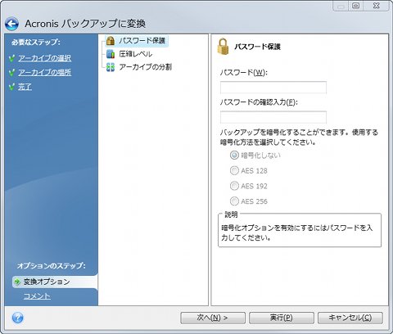The width and height of the screenshot is (393, 334).
Task: Open help via blue question mark icon
Action: coord(18,318)
